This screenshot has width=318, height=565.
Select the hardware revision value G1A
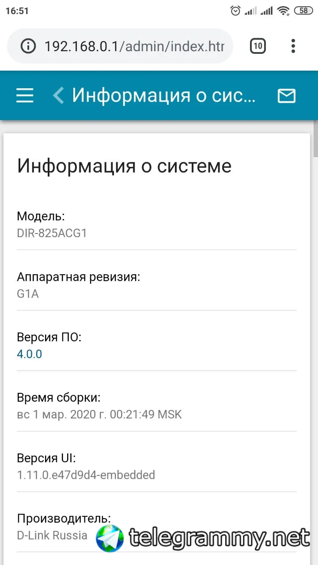(28, 294)
